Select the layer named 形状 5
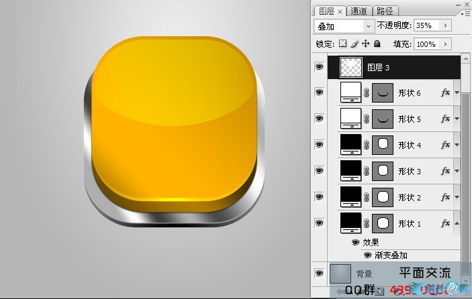The height and width of the screenshot is (299, 472). pyautogui.click(x=410, y=119)
